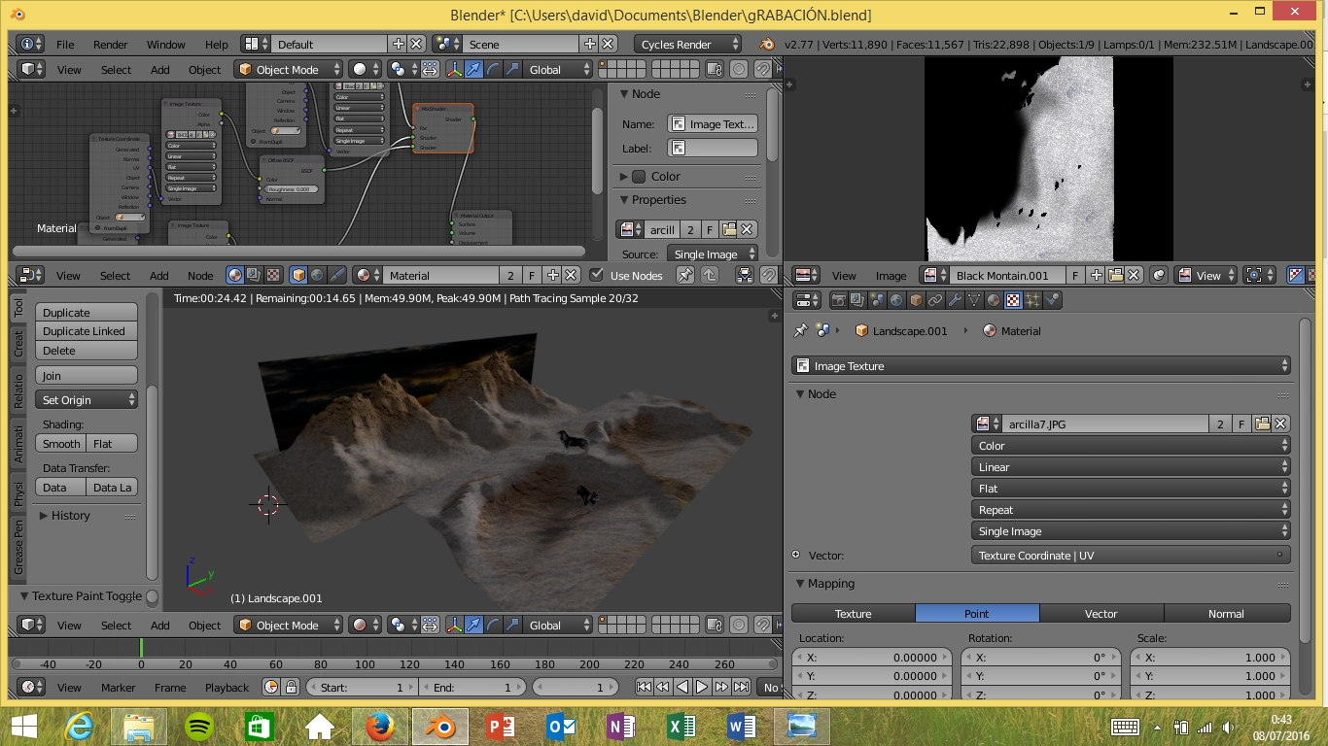
Task: Open the Particles properties tab
Action: click(1032, 300)
